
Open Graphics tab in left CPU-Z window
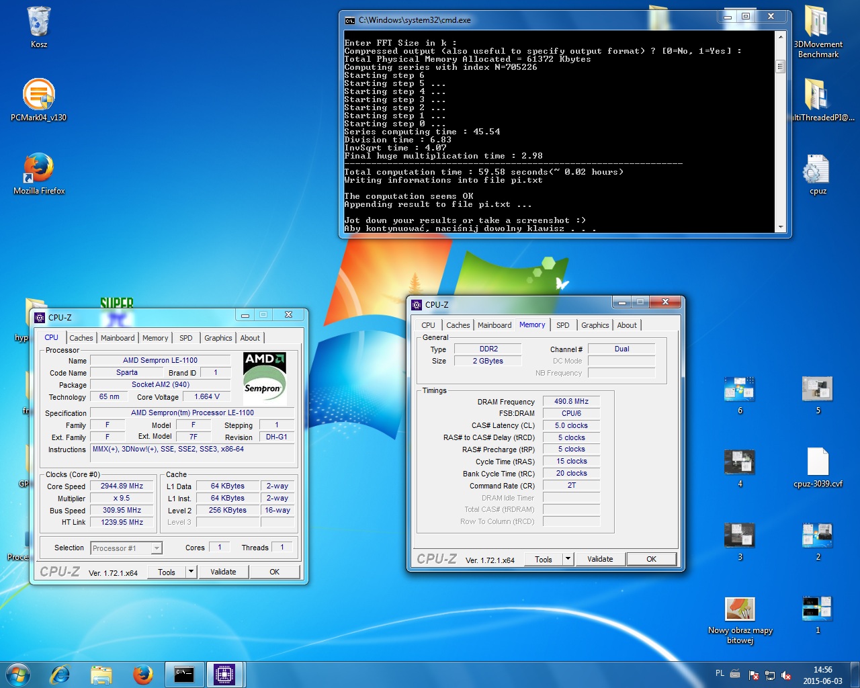(x=218, y=338)
